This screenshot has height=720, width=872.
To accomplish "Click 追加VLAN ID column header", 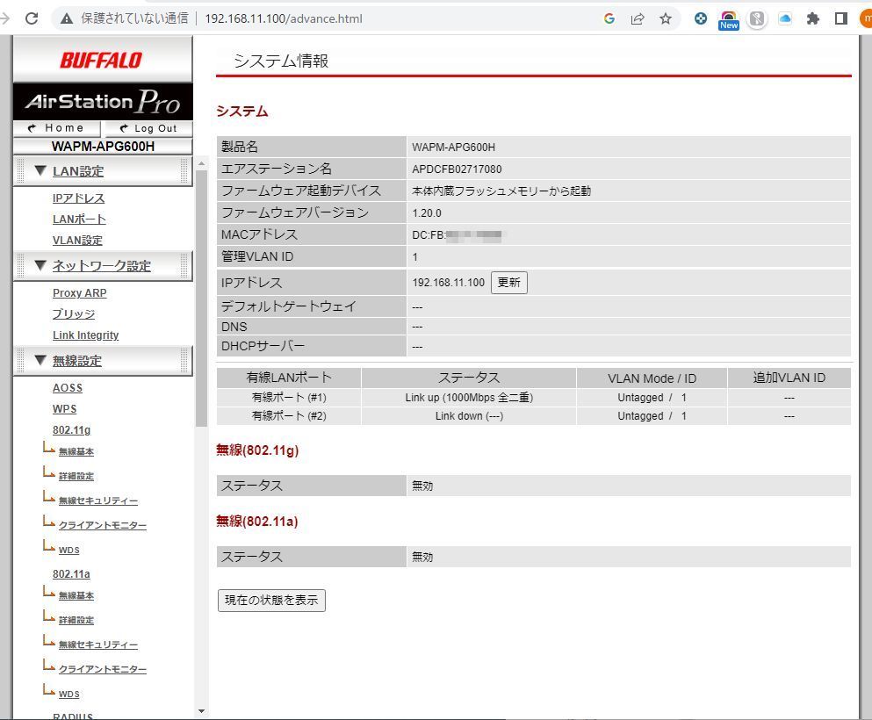I will click(789, 378).
